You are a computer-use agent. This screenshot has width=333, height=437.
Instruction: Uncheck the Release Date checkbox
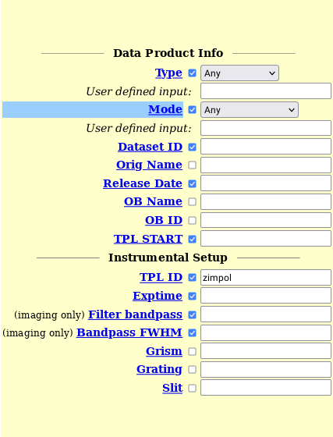[192, 183]
